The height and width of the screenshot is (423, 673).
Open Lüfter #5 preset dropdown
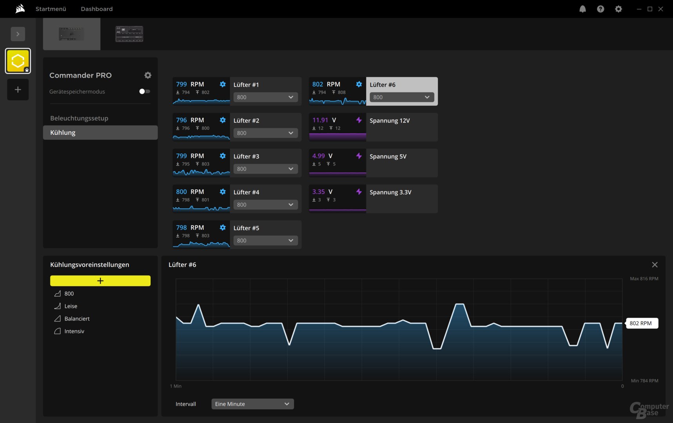tap(265, 240)
